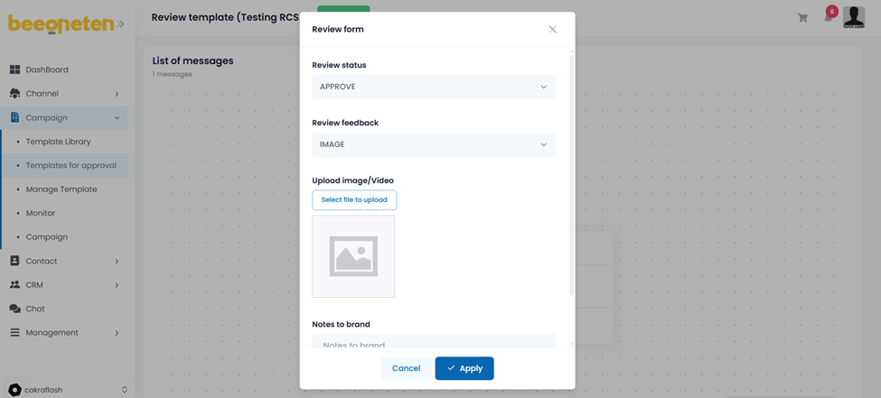
Task: Click the CRM people icon
Action: (14, 285)
